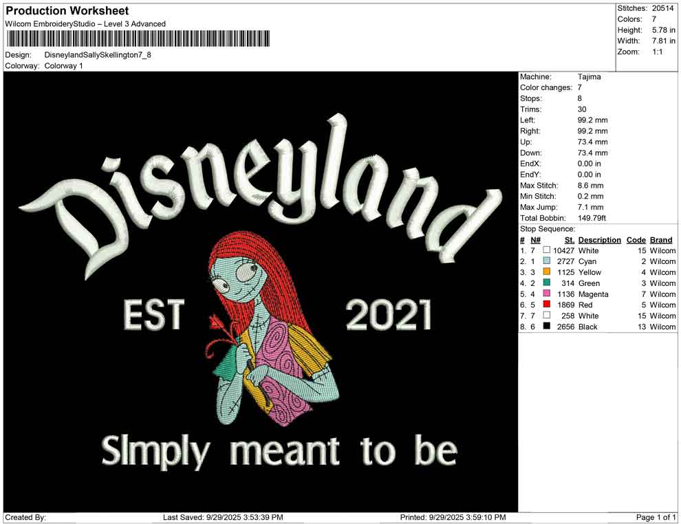Click the 'Brand' column header
Screen dimensions: 681x524
click(662, 240)
